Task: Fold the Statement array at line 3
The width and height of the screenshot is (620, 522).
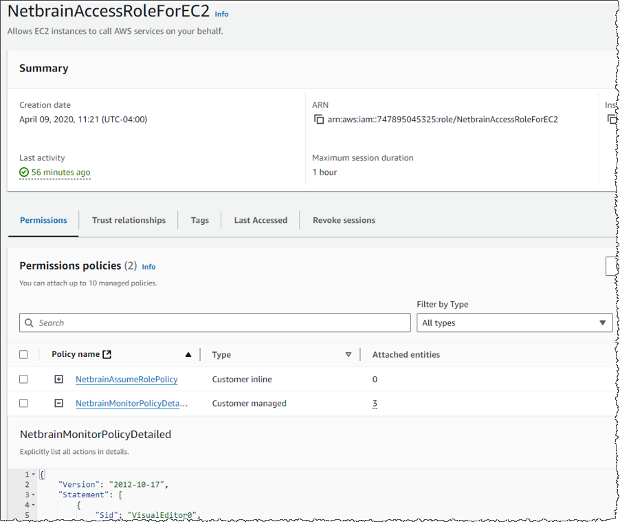Action: [34, 494]
